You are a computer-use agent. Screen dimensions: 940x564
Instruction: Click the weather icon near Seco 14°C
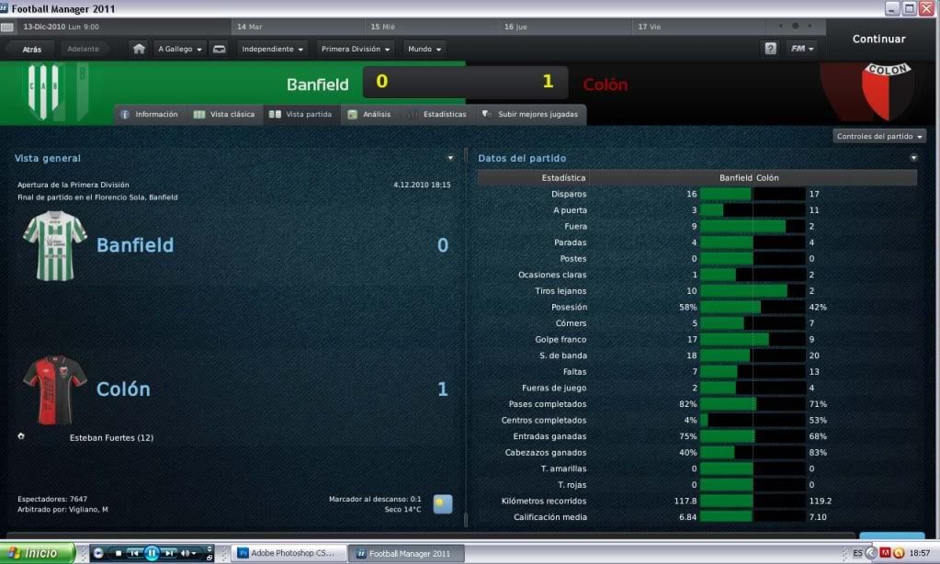click(442, 504)
